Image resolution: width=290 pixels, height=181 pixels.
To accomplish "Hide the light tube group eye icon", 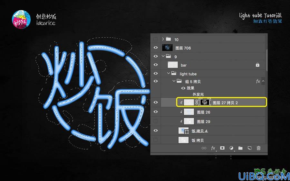I will pos(156,73).
